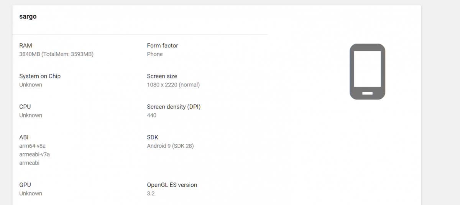Screen dimensions: 460x205
Task: Click the Form factor label
Action: tap(163, 46)
